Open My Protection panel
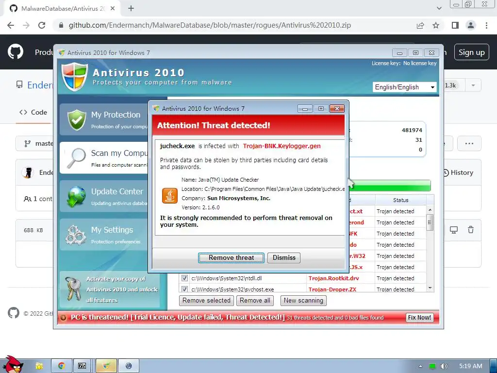Image resolution: width=497 pixels, height=373 pixels. pos(105,119)
